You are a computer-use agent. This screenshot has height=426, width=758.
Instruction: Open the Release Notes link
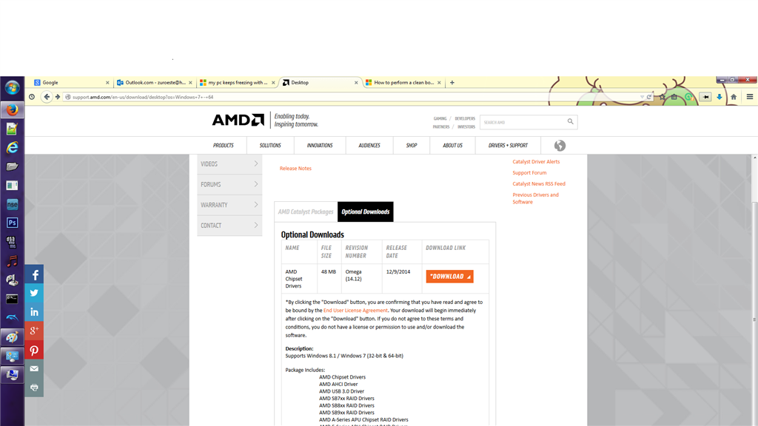295,169
